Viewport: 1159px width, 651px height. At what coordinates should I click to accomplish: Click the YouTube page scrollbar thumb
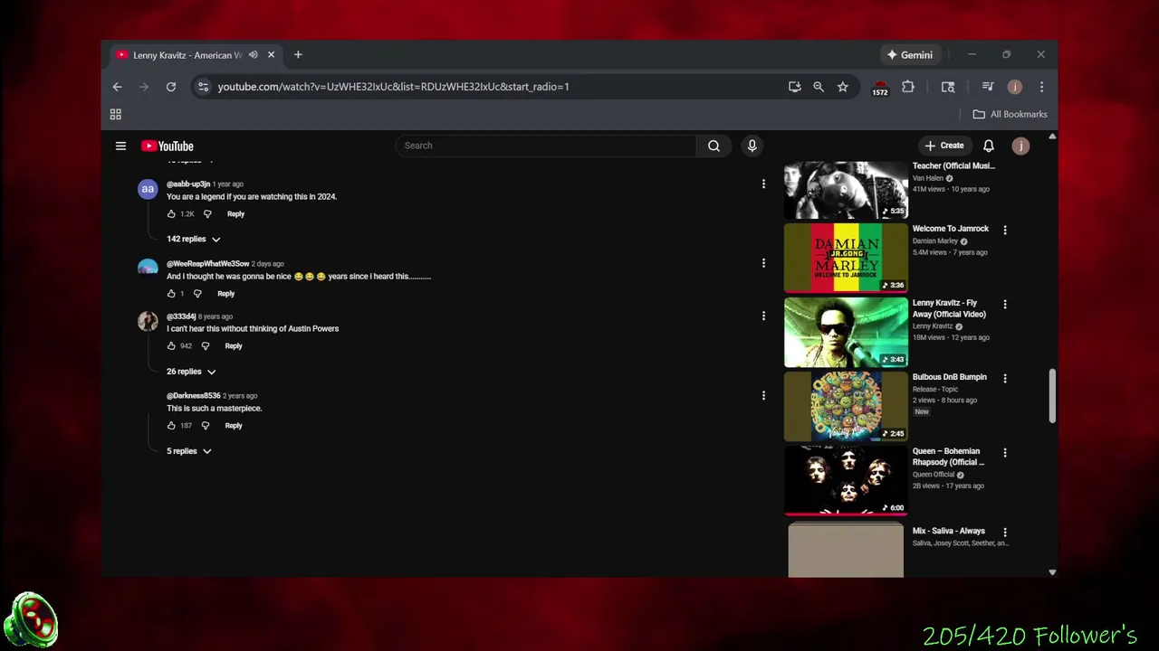(1051, 395)
